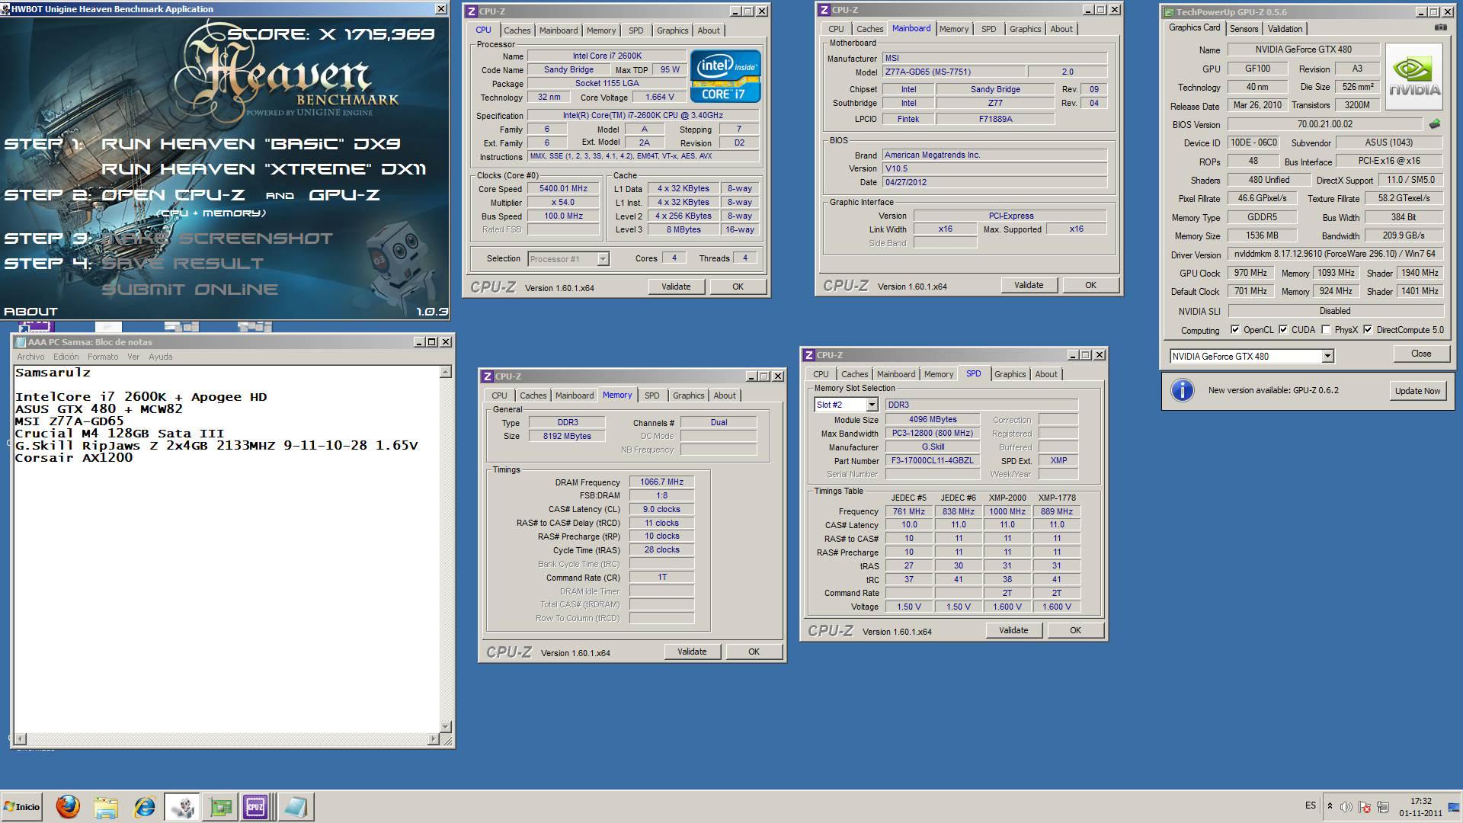Open Formato menu in Notepad

pyautogui.click(x=103, y=357)
